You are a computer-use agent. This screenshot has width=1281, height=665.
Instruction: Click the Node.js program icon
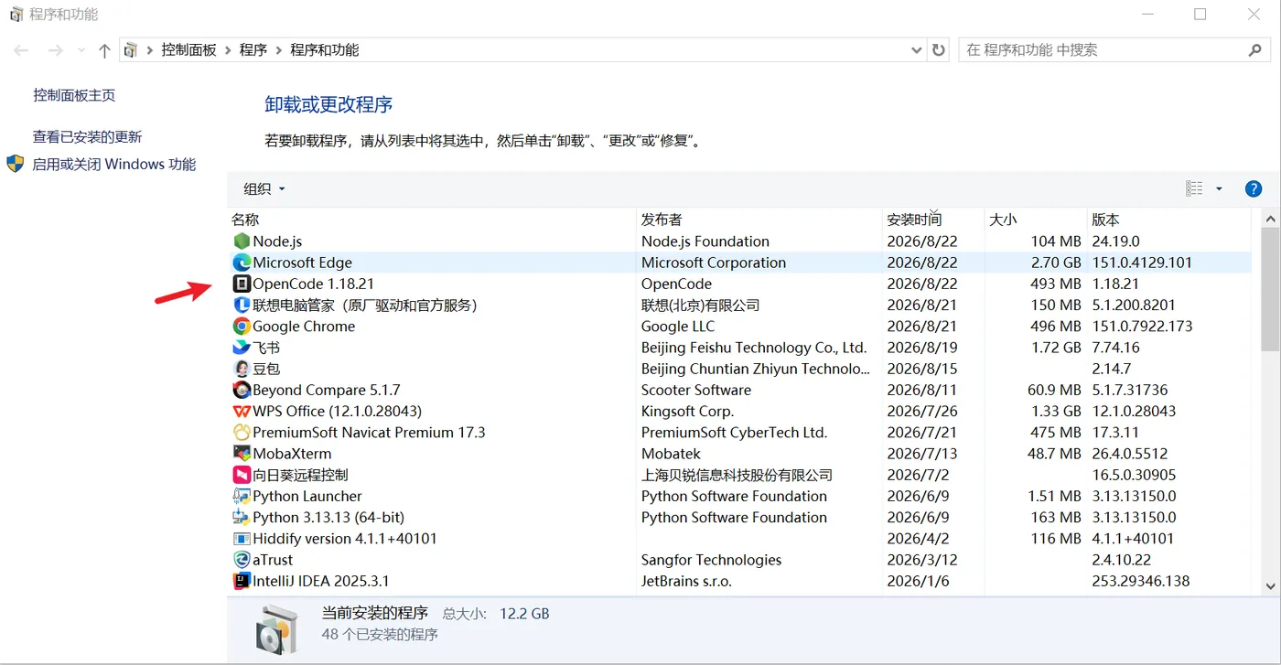coord(242,241)
